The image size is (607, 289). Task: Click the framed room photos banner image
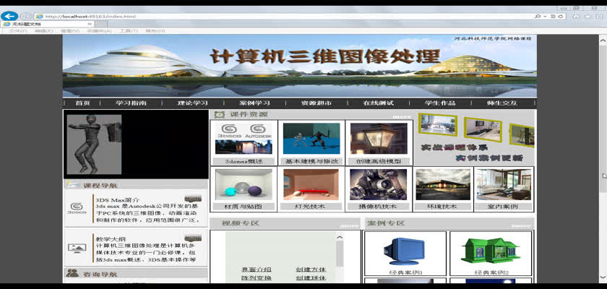[x=475, y=137]
